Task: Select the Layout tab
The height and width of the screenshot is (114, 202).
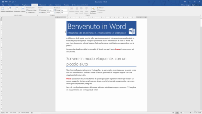Action: pyautogui.click(x=34, y=5)
